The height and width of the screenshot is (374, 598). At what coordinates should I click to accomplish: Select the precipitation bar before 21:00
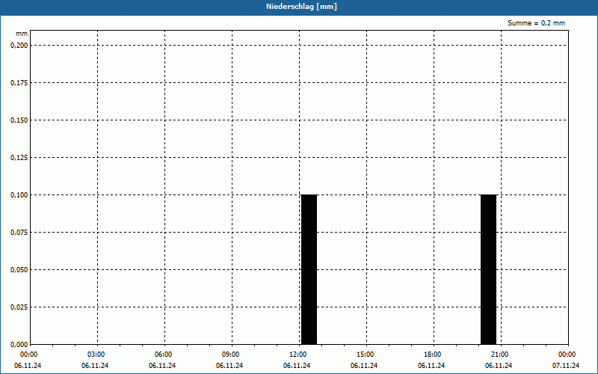point(488,269)
